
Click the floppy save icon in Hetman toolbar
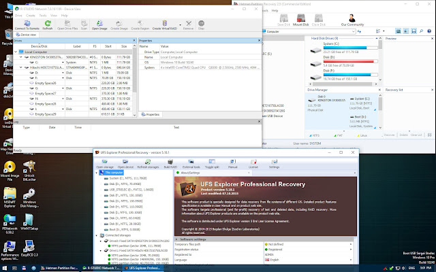(414, 31)
